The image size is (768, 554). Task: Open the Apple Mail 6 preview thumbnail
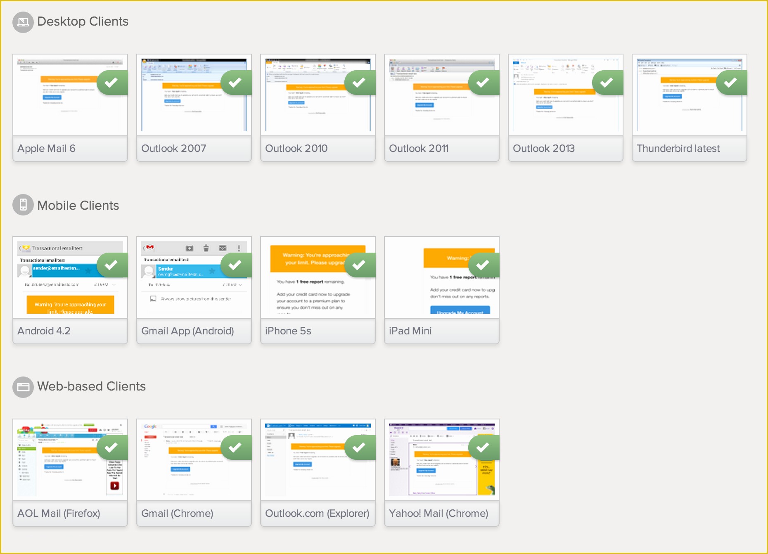70,95
